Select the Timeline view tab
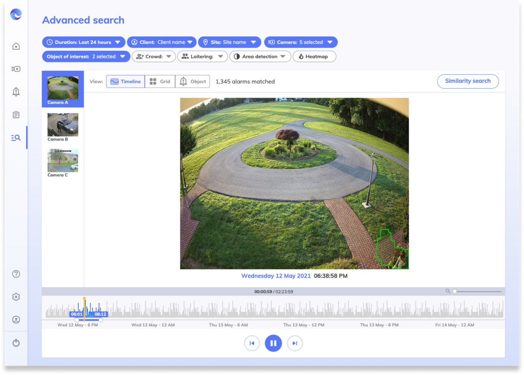The image size is (524, 375). pos(126,82)
